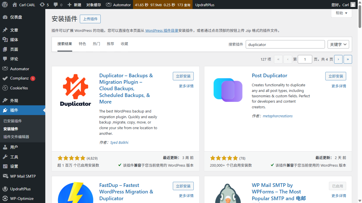This screenshot has width=362, height=203.
Task: Click the page number input field
Action: click(305, 59)
